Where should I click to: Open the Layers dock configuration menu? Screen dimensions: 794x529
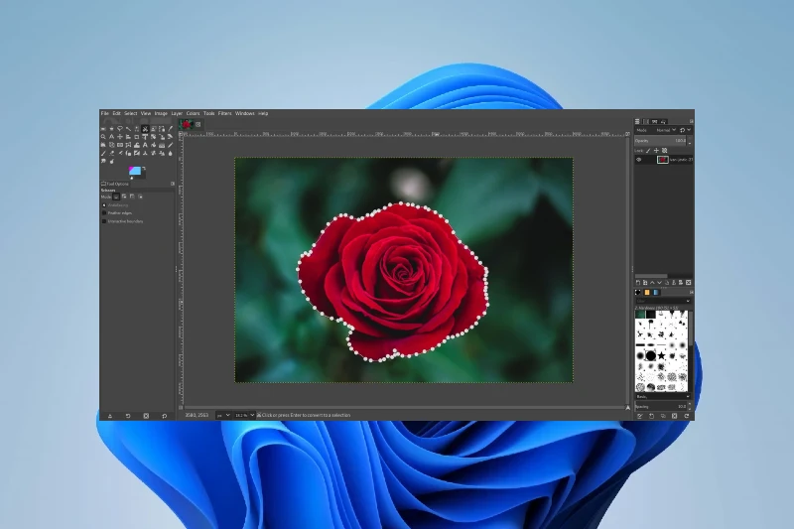(x=692, y=121)
